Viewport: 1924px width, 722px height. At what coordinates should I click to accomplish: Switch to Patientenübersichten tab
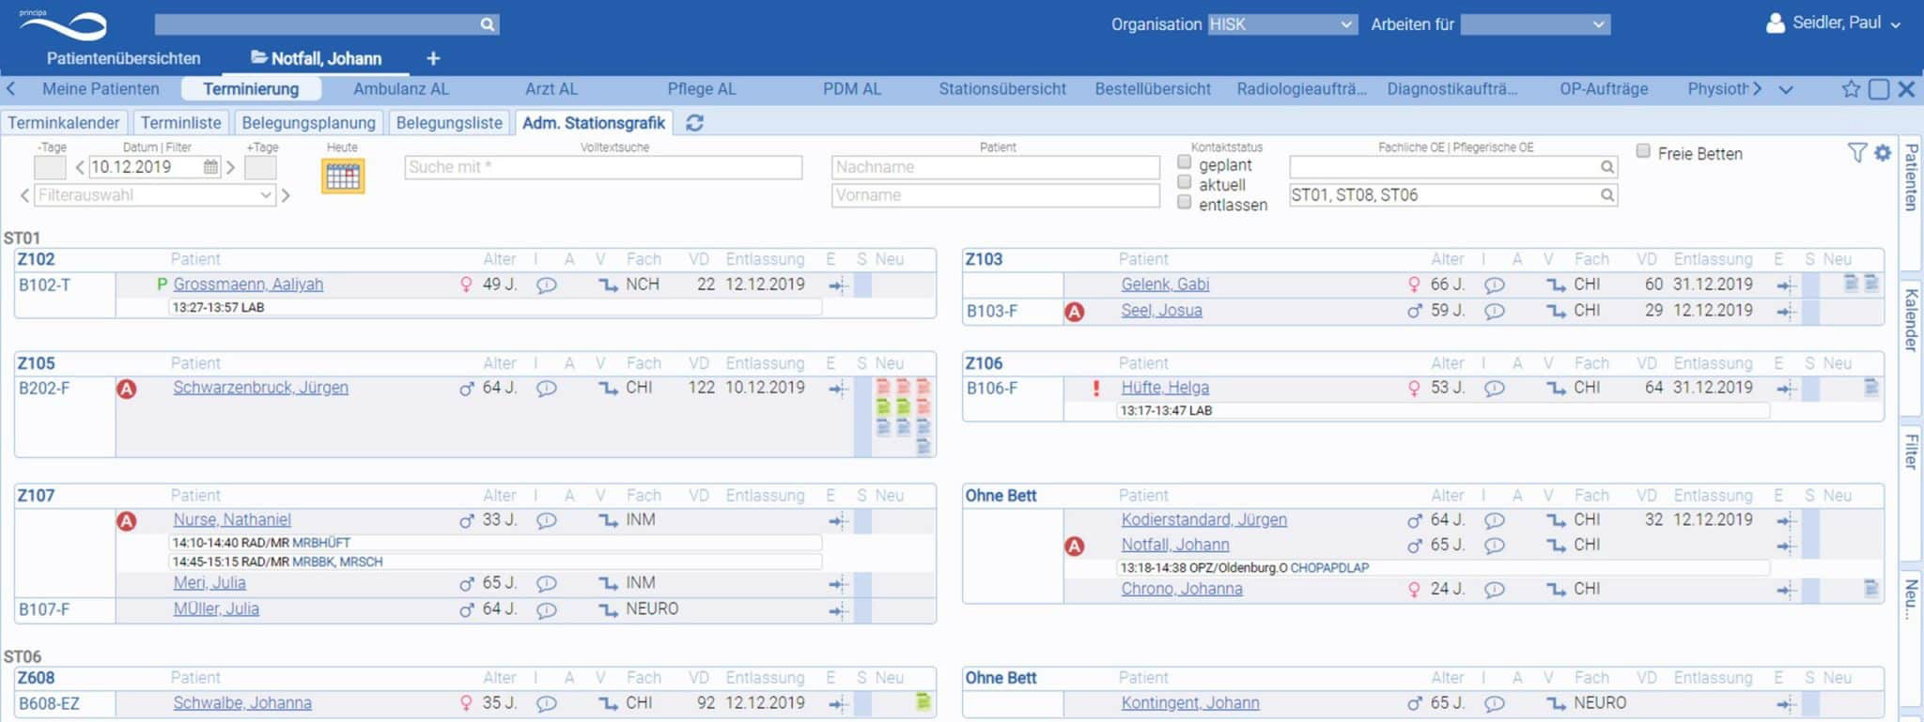[123, 58]
